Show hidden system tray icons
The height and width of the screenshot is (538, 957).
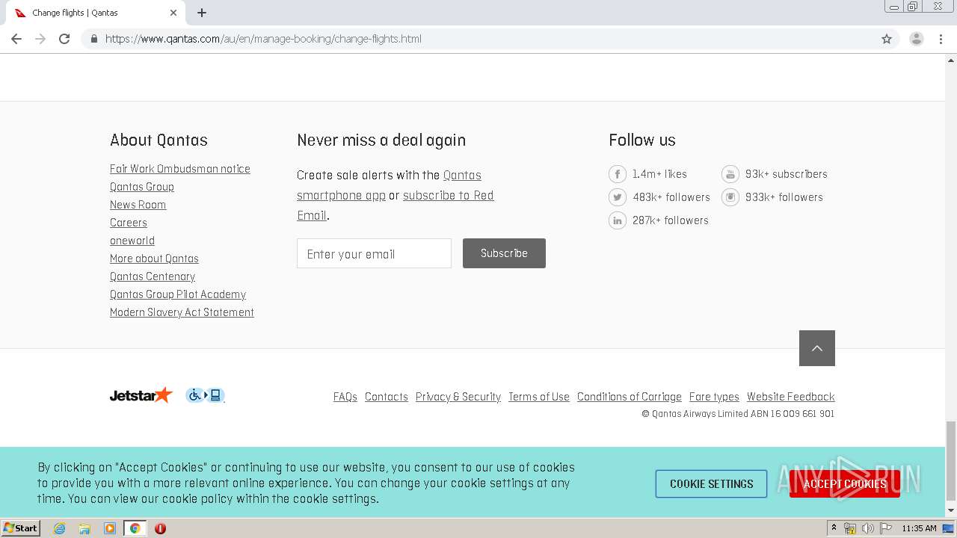click(x=834, y=528)
